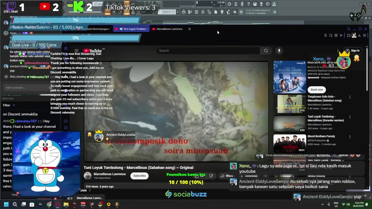
Task: Expand the Filter dropdown in Multi-Chat
Action: pos(9,105)
